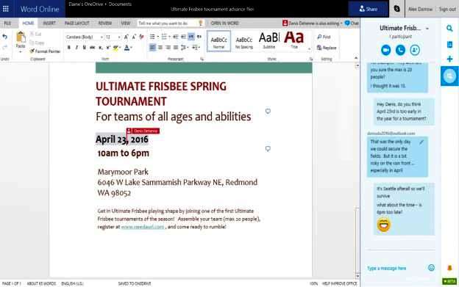Apply the Title style
The width and height of the screenshot is (459, 287).
pos(294,40)
